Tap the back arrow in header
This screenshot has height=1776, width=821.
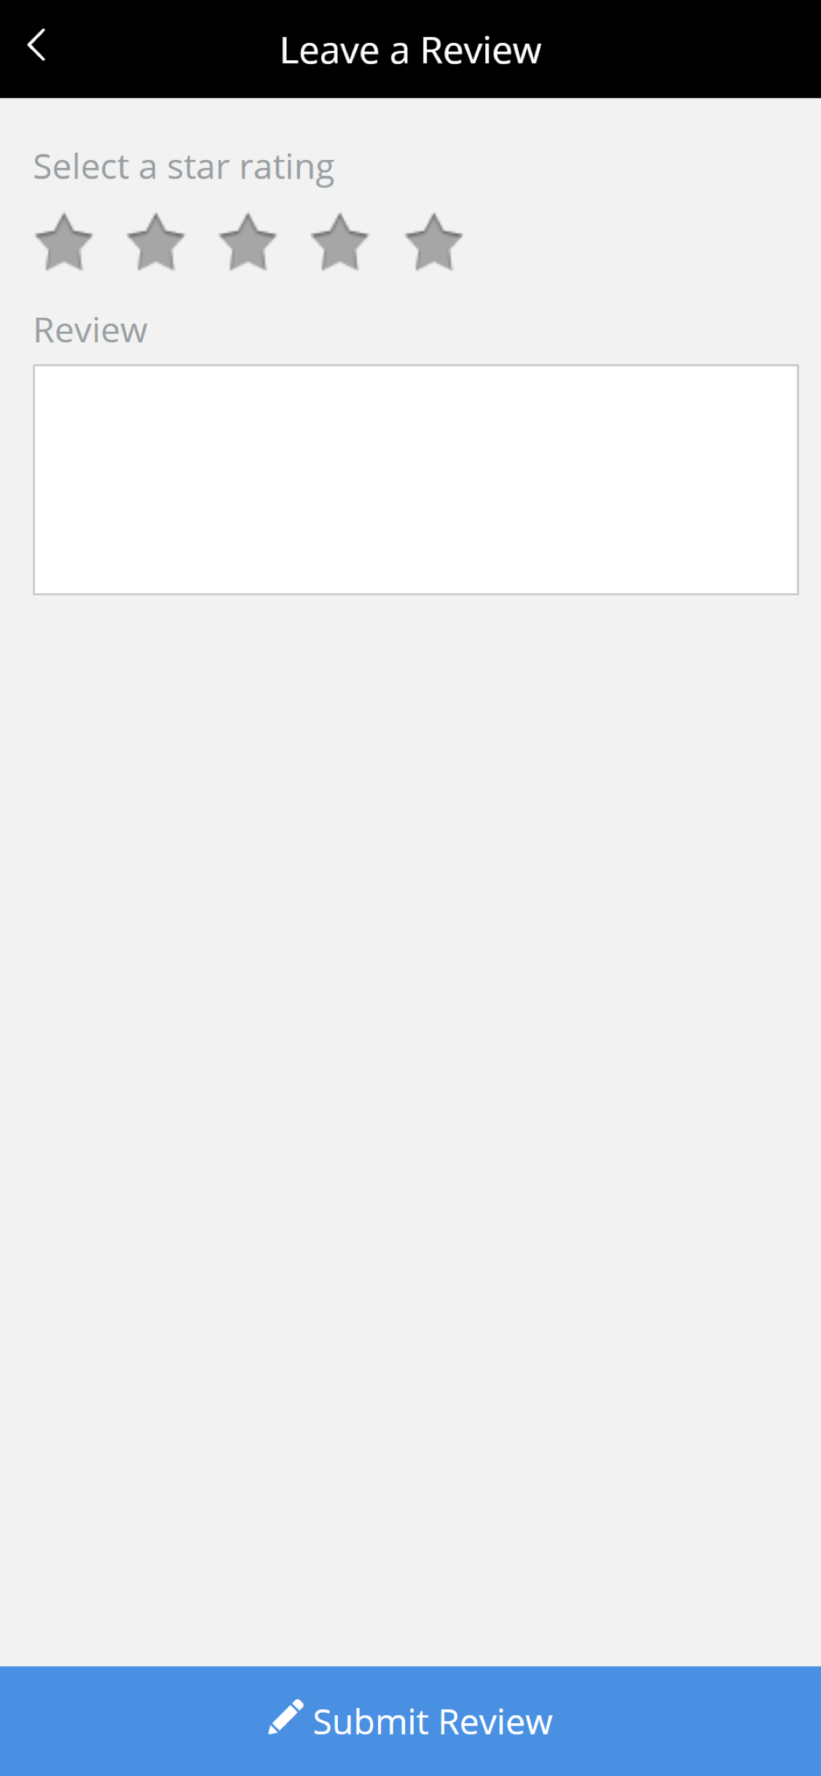[36, 45]
